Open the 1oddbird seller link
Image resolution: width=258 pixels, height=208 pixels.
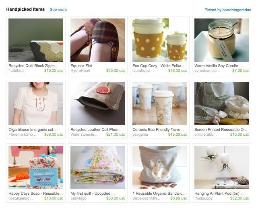[x=16, y=71]
